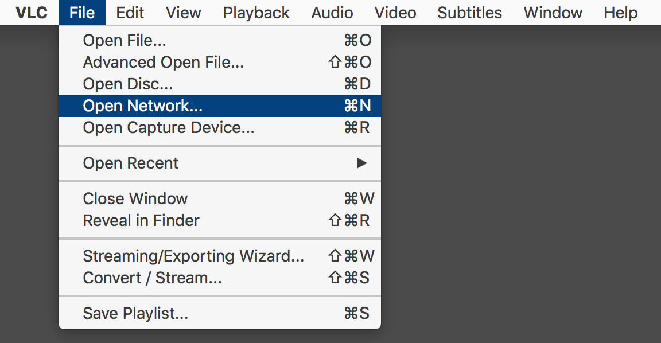This screenshot has width=661, height=343.
Task: Open the Audio menu
Action: (332, 13)
